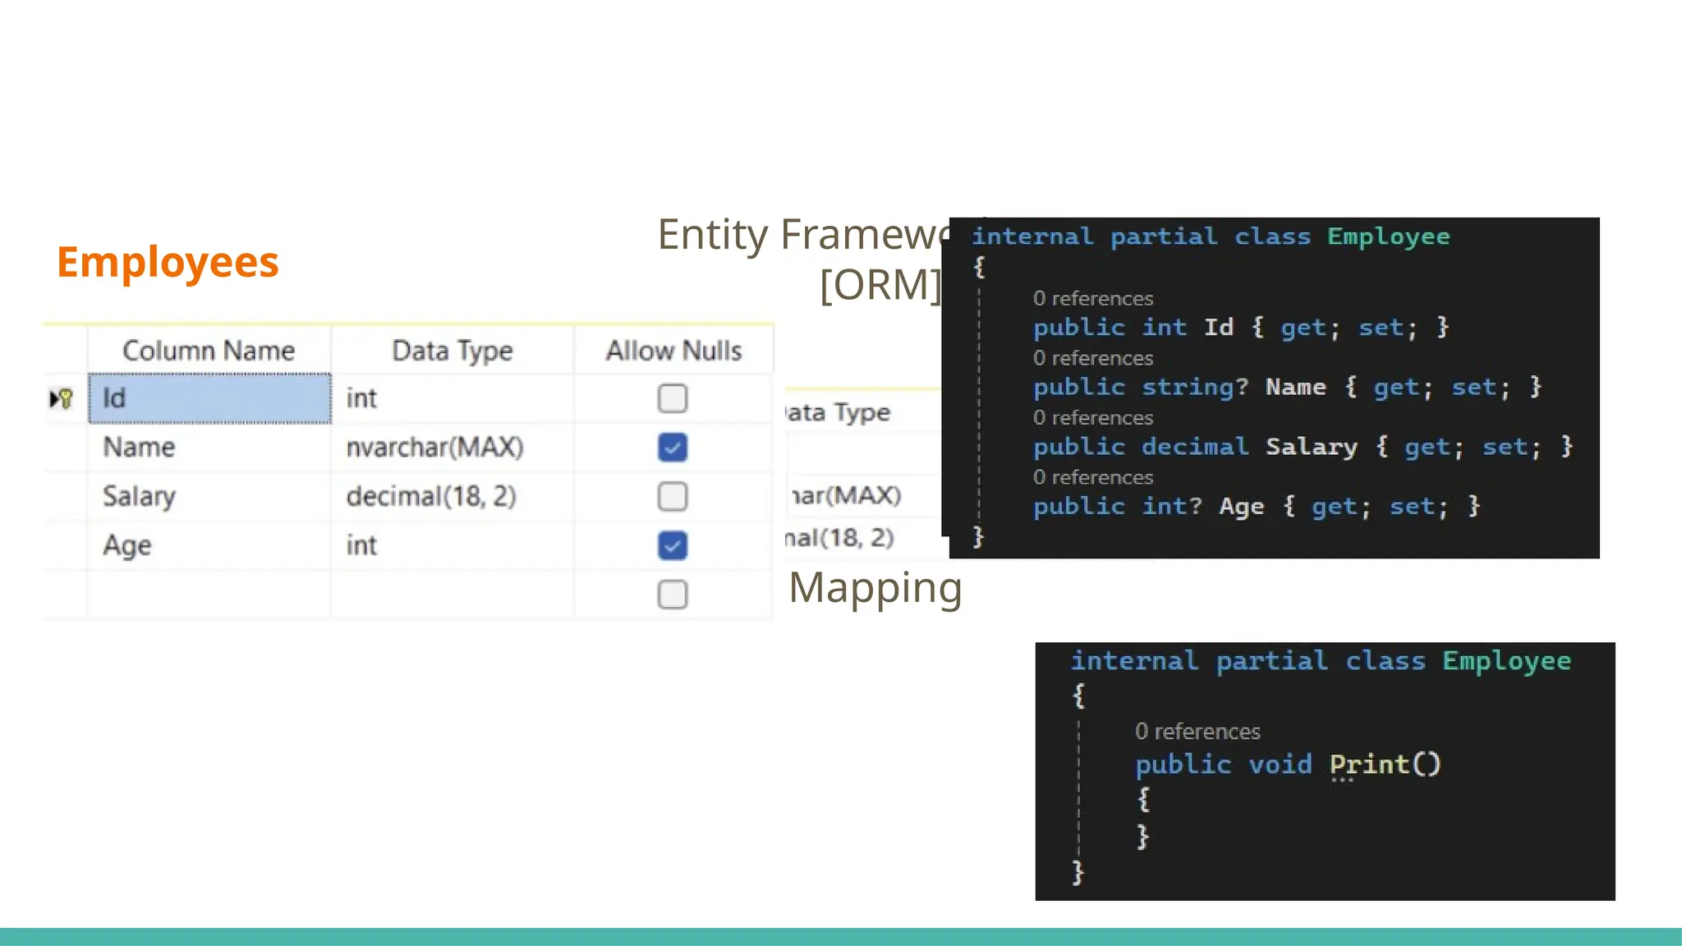1682x946 pixels.
Task: Uncheck Allow Nulls for the Age column
Action: tap(673, 545)
